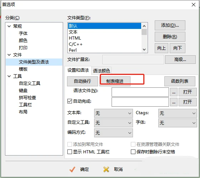200x178 pixels.
Task: Click the file type list scrollbar thumb
Action: pyautogui.click(x=144, y=32)
